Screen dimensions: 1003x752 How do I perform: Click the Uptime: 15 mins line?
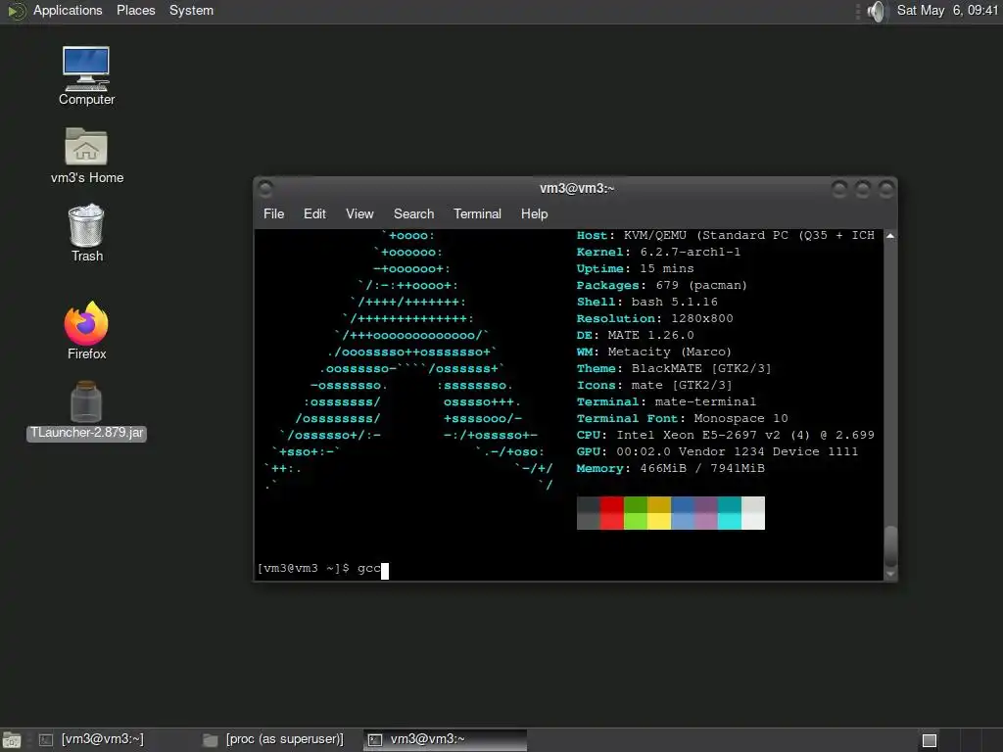(635, 268)
